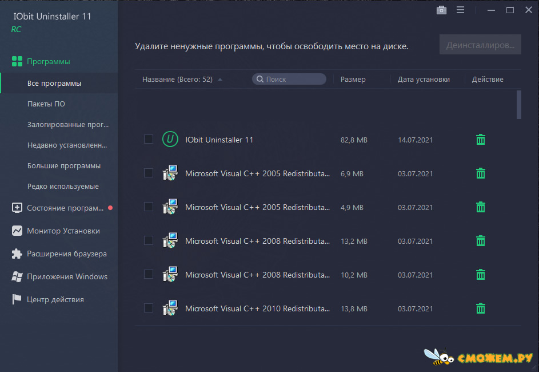The height and width of the screenshot is (372, 539).
Task: Sort list by Размер column
Action: pos(353,79)
